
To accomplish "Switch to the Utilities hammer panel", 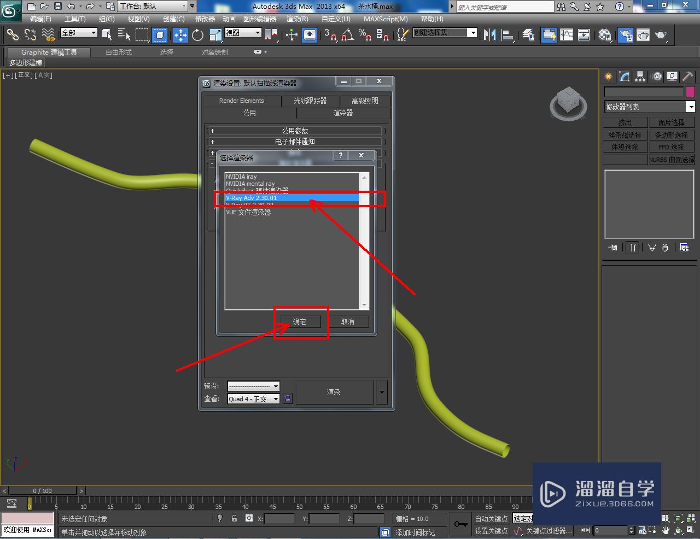I will (687, 77).
